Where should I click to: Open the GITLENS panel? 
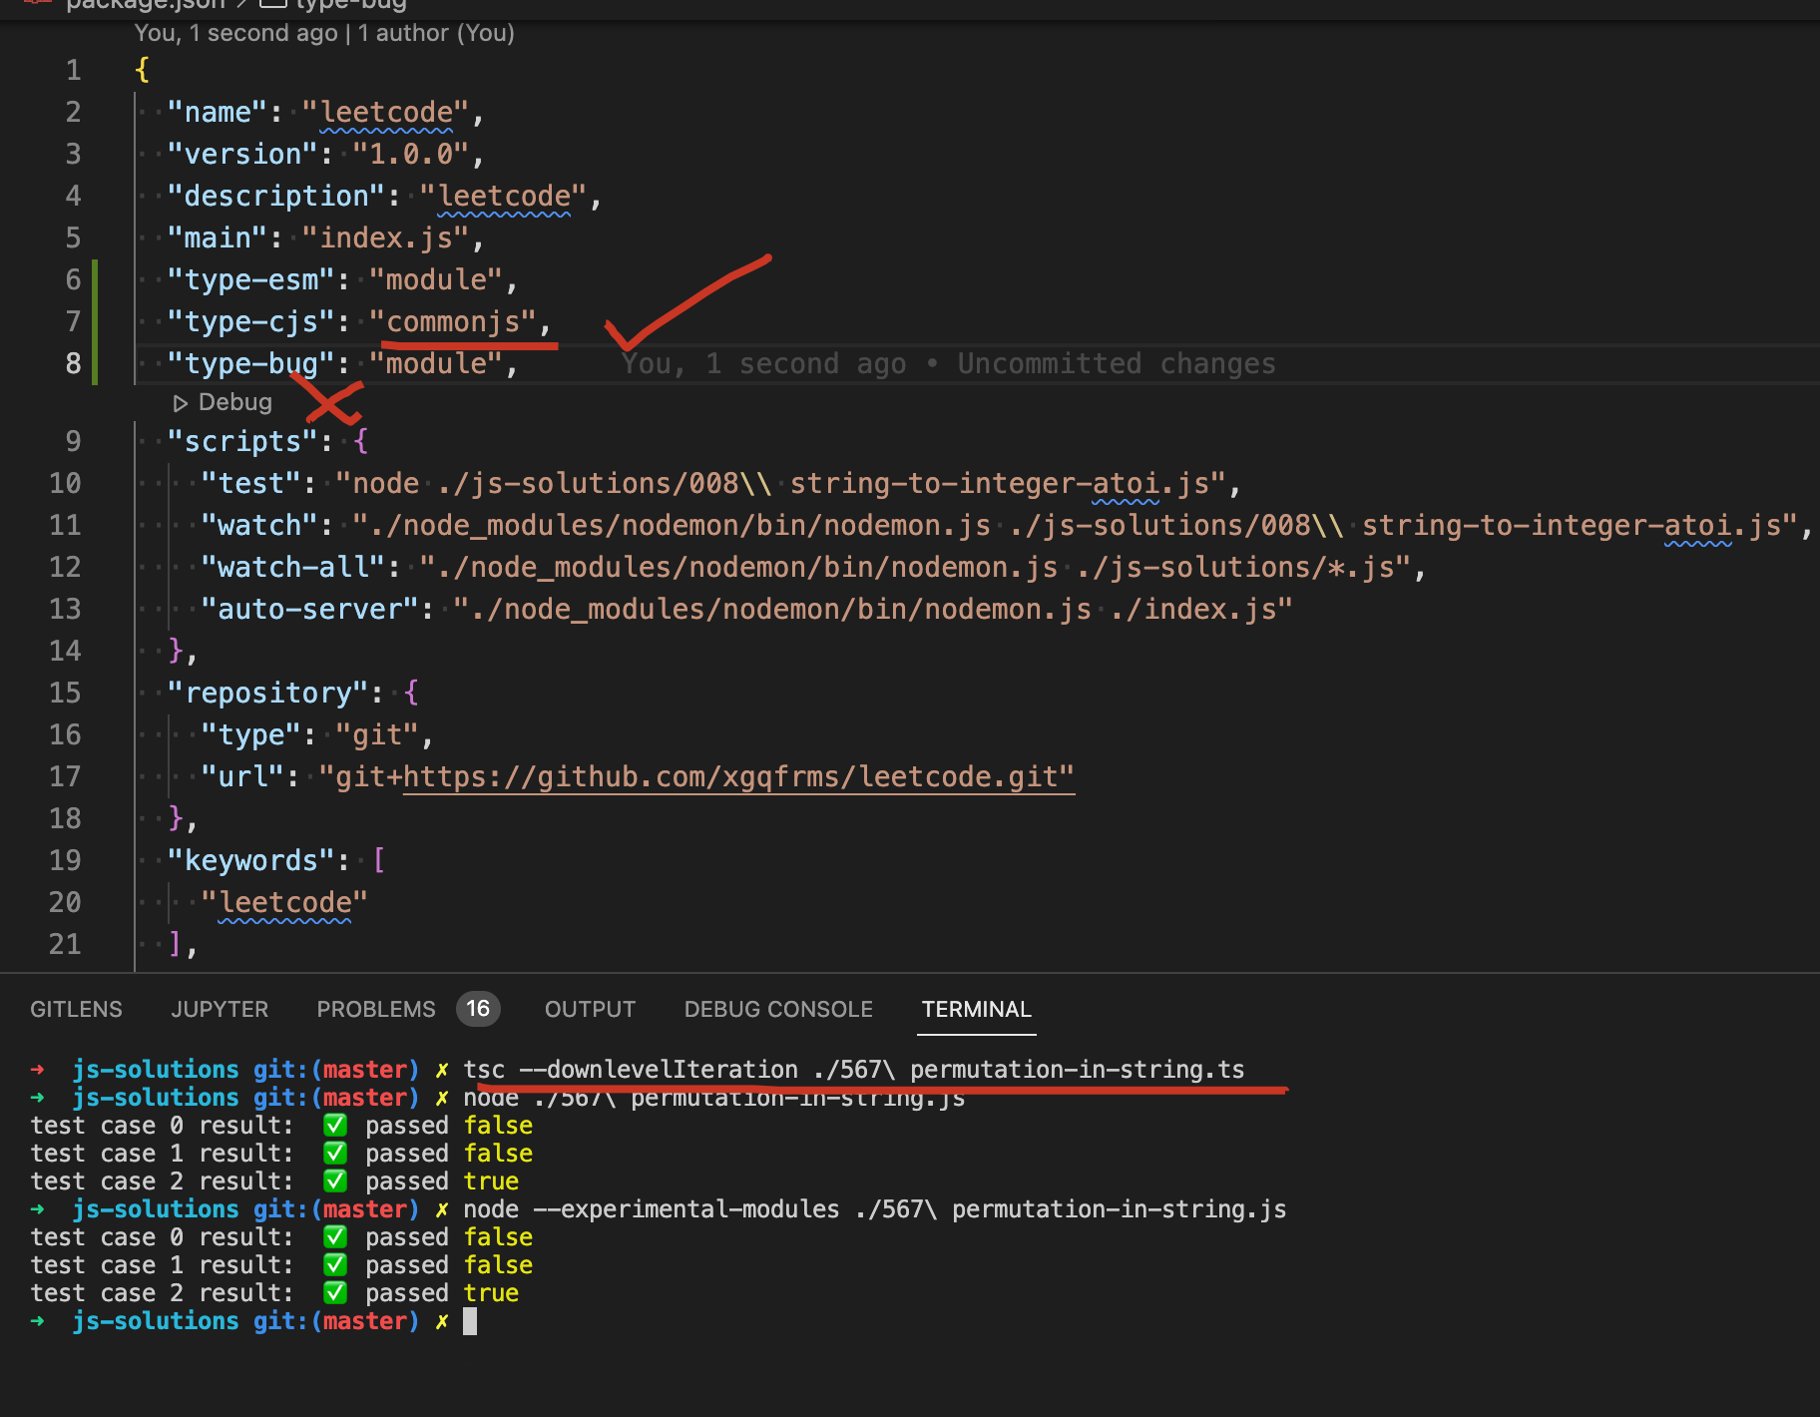[x=76, y=1009]
